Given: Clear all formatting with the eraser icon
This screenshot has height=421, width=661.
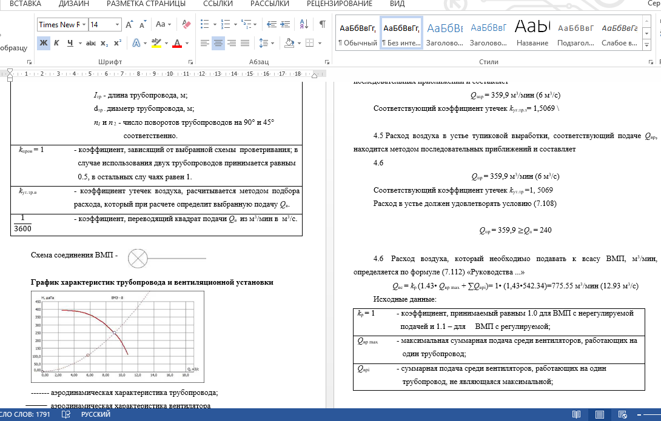Looking at the screenshot, I should [186, 24].
